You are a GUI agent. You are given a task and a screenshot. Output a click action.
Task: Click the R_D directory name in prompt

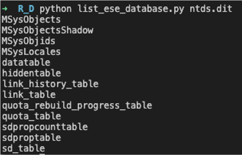click(26, 9)
